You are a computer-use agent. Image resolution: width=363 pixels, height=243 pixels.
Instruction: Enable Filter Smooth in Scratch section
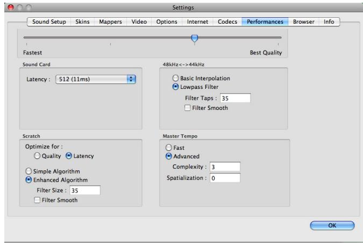tap(37, 200)
